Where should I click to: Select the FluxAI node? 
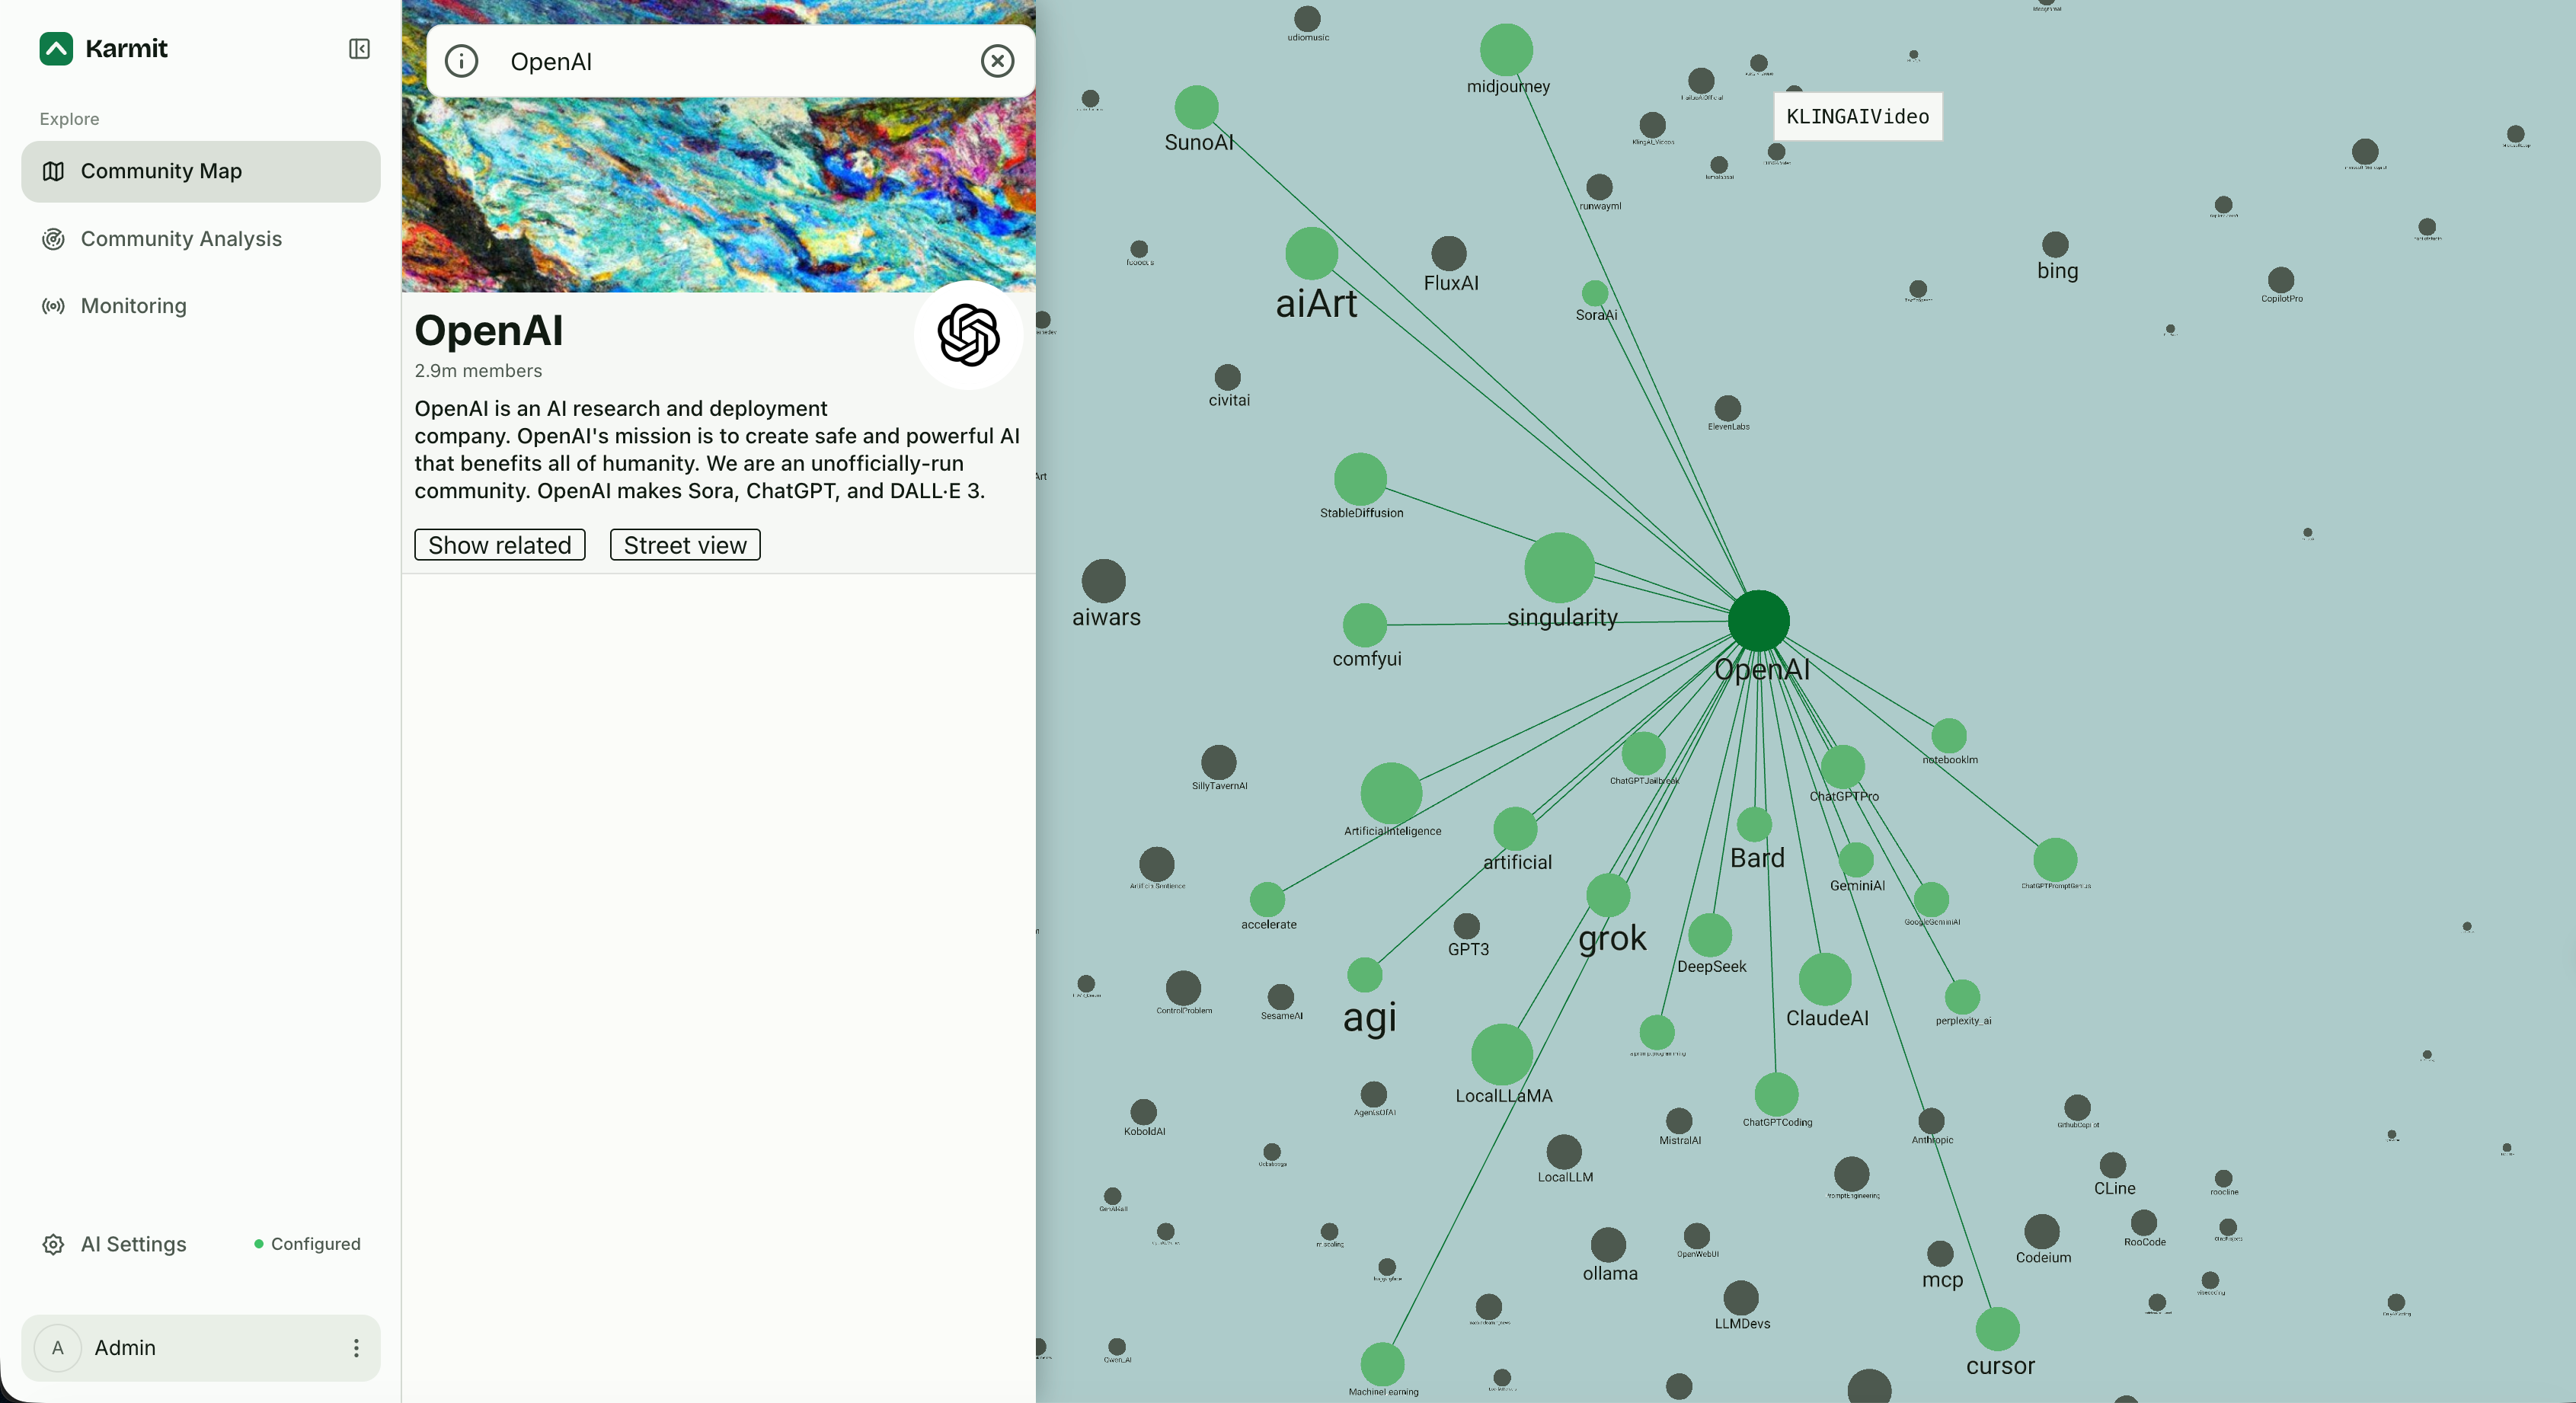[1449, 254]
